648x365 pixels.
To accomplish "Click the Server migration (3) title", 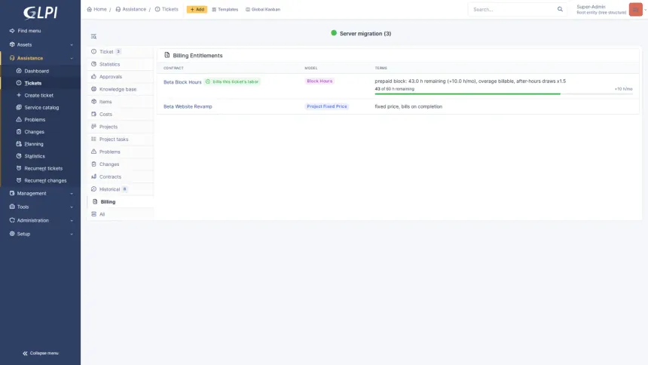I will (x=365, y=33).
